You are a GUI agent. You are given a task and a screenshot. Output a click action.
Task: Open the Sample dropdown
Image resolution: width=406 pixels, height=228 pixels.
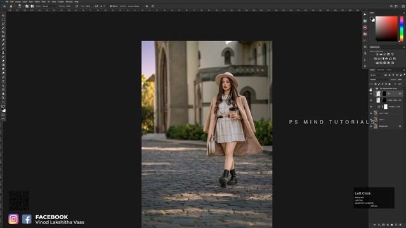point(136,6)
